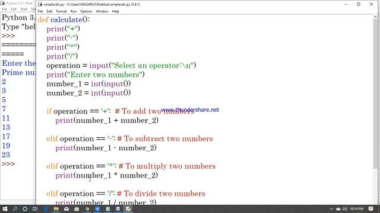Open the Windows Start menu

tap(5, 209)
